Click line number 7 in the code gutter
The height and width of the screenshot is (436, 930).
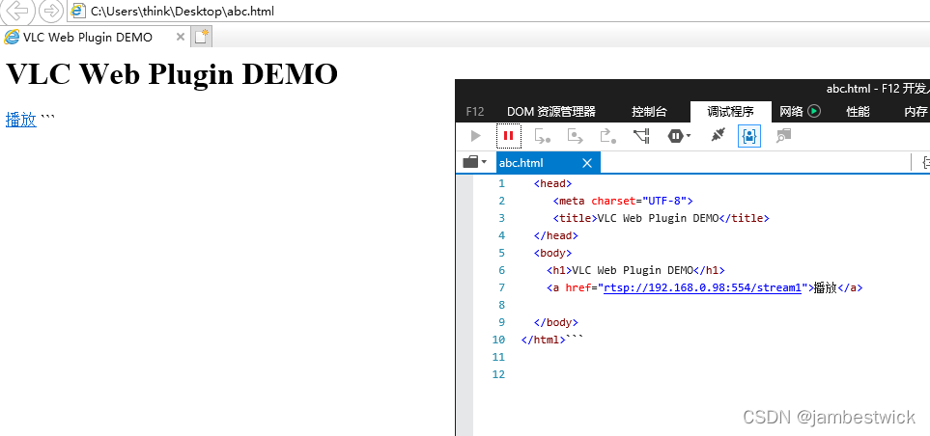pyautogui.click(x=502, y=287)
